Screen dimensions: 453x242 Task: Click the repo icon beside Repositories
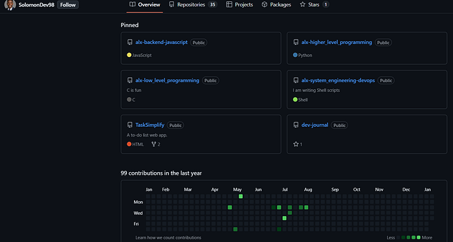pyautogui.click(x=171, y=5)
